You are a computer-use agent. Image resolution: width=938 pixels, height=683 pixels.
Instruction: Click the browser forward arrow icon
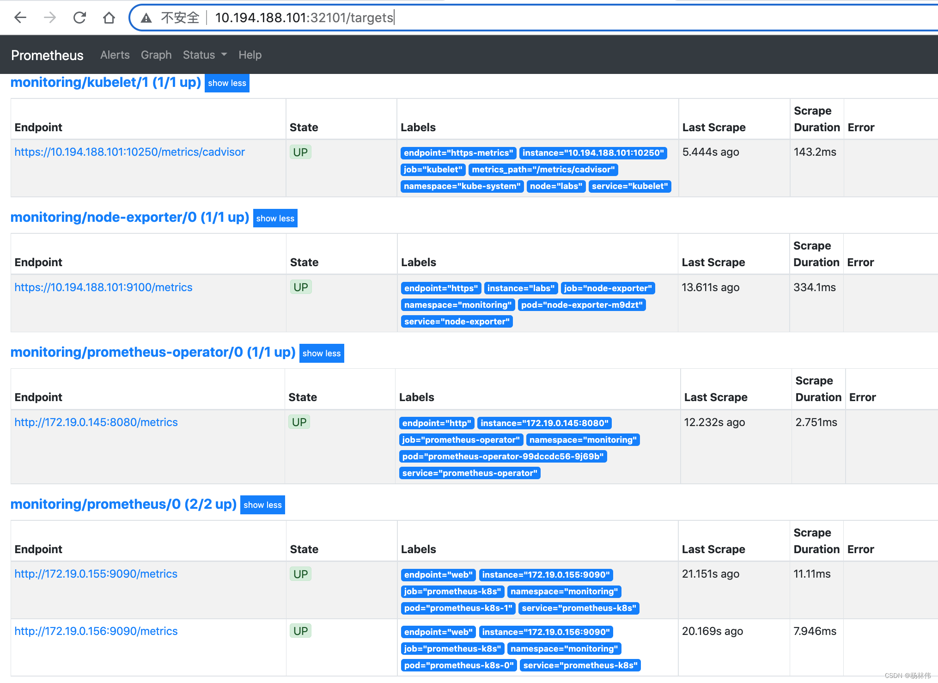50,18
